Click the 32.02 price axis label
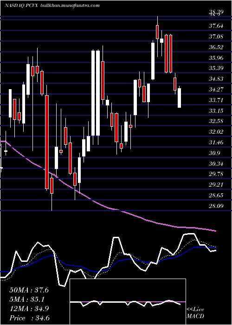Image resolution: width=232 pixels, height=325 pixels. tap(216, 132)
